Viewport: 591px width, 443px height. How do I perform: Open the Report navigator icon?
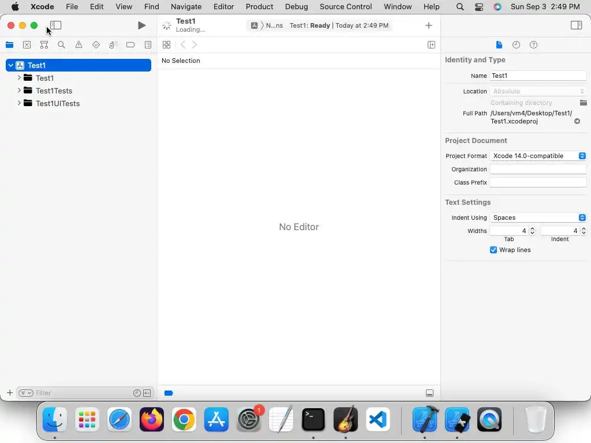coord(148,45)
